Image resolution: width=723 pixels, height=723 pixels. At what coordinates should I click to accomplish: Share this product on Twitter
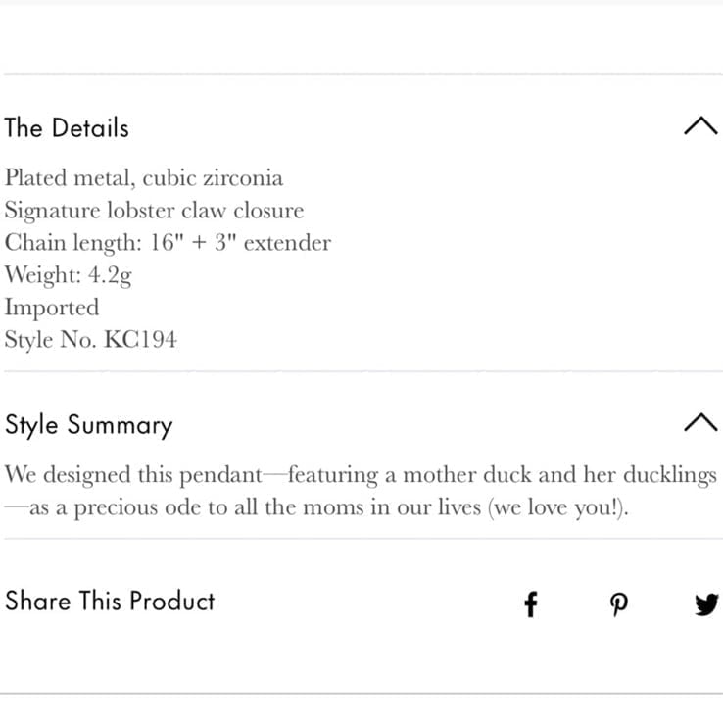[x=706, y=604]
